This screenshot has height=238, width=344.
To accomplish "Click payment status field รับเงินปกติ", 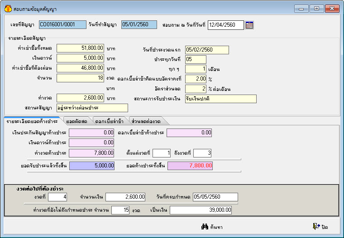I will pyautogui.click(x=221, y=99).
